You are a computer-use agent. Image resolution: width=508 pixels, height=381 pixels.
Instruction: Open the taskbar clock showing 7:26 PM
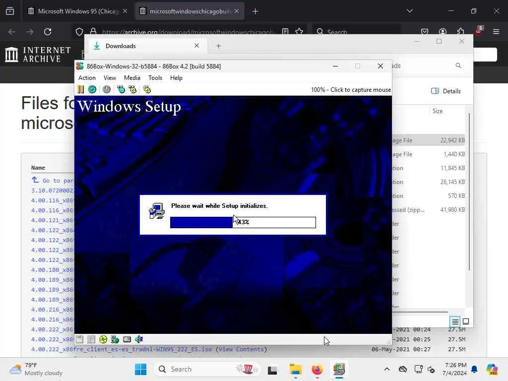pyautogui.click(x=455, y=369)
